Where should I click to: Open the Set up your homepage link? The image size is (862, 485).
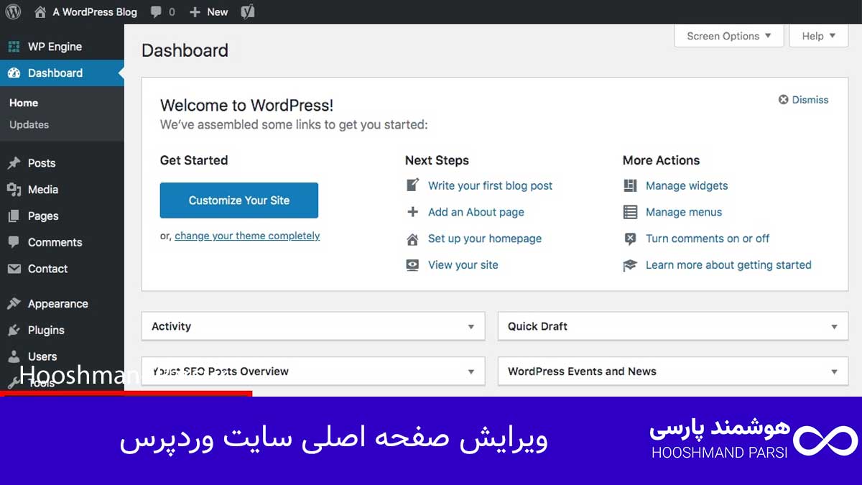(485, 239)
